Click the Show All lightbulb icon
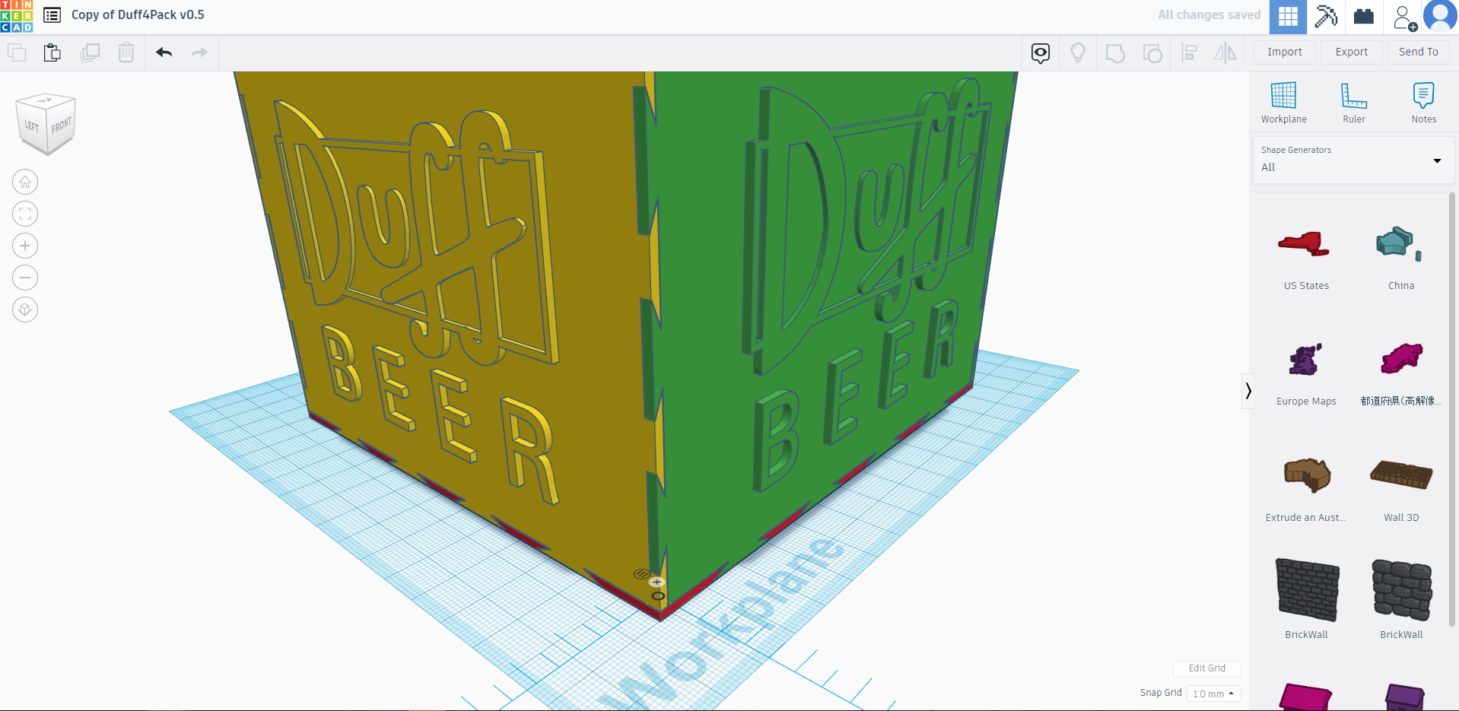 click(x=1077, y=52)
